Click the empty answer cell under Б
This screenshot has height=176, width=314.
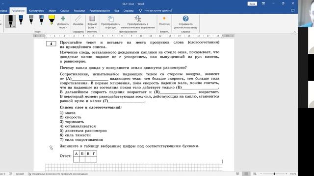[x=82, y=159]
